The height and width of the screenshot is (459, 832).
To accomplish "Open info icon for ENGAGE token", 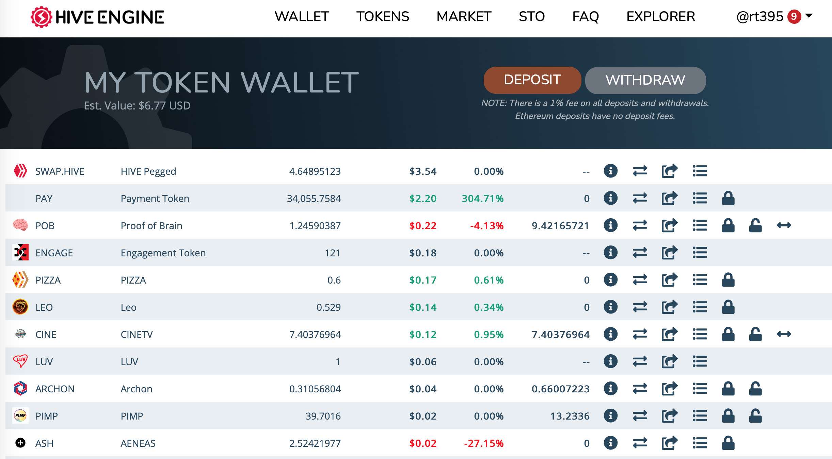I will (x=610, y=253).
